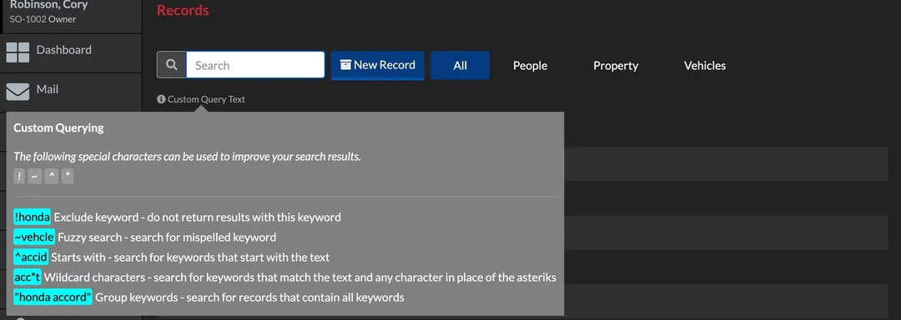Image resolution: width=901 pixels, height=320 pixels.
Task: Open the Mail envelope icon
Action: 18,91
